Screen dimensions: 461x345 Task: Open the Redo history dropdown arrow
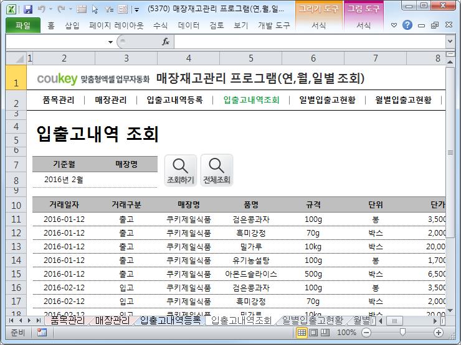coord(70,9)
